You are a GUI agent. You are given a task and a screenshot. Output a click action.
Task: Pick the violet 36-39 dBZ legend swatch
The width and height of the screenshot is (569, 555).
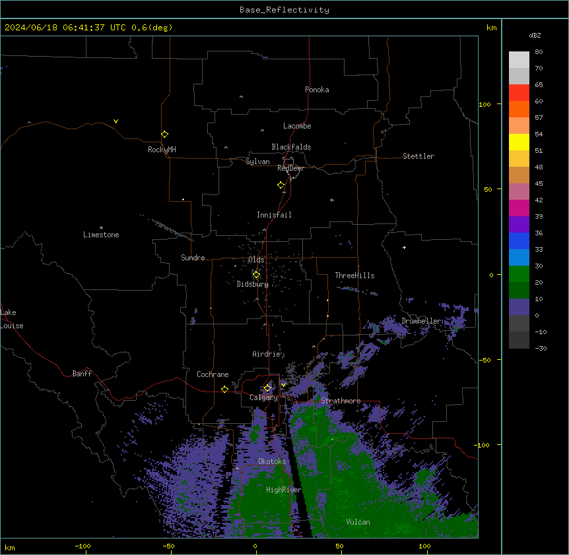[x=519, y=225]
